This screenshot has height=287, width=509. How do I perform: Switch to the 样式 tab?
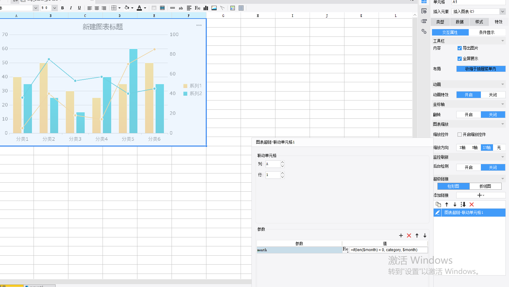click(x=479, y=22)
